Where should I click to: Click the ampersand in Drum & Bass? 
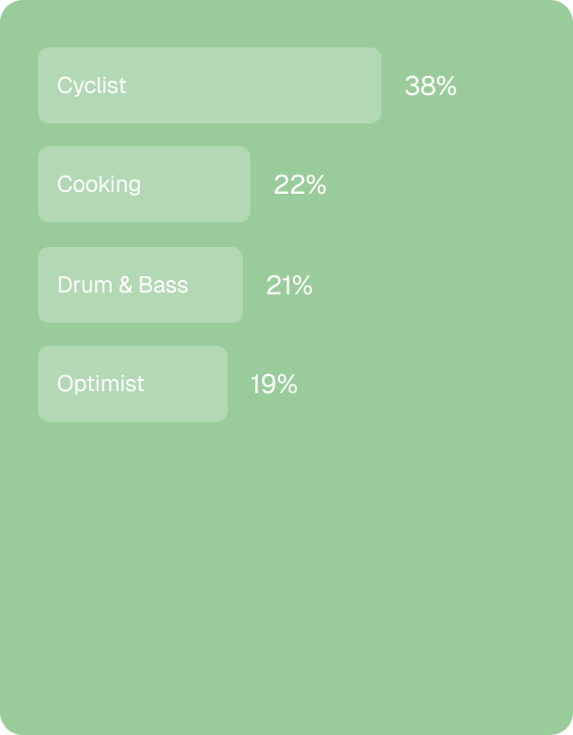(x=125, y=285)
